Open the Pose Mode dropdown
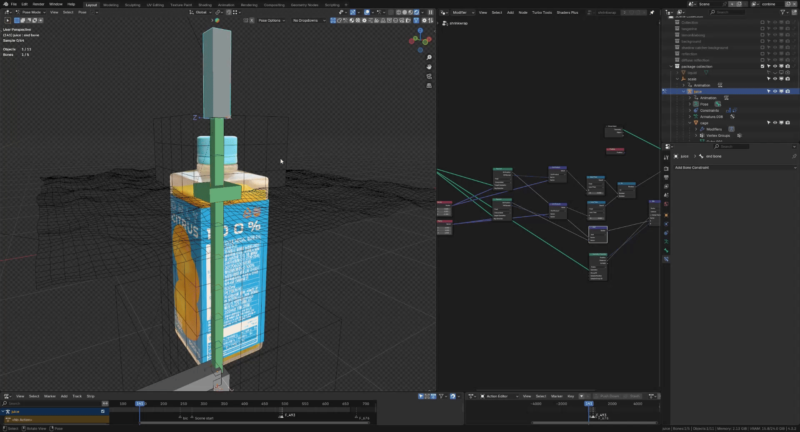 click(31, 12)
